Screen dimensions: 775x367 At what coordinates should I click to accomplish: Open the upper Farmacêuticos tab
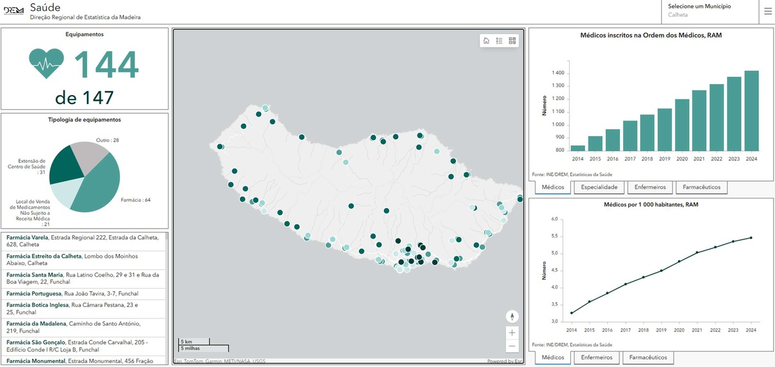[701, 187]
